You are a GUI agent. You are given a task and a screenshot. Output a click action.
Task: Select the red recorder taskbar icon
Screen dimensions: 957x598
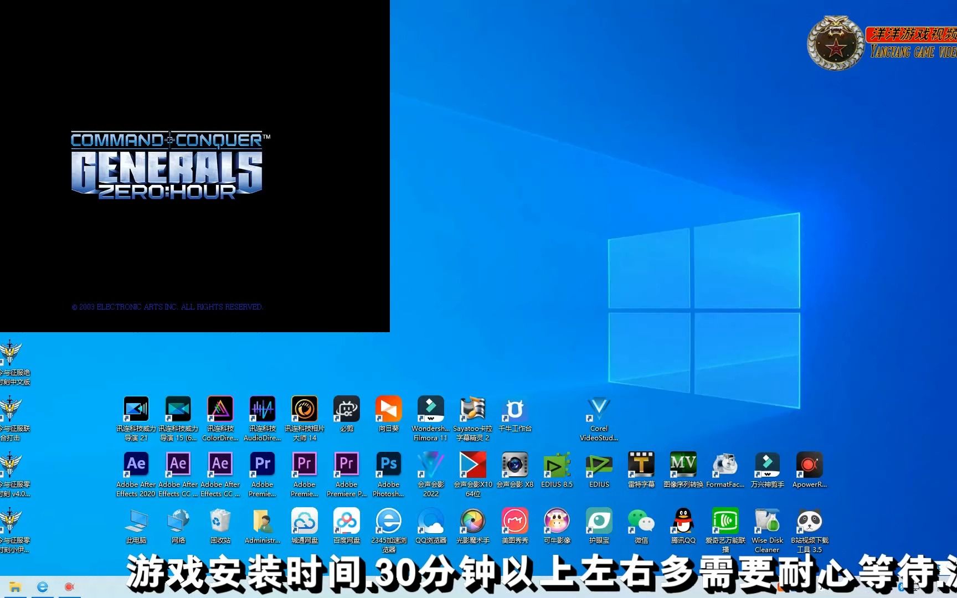[x=69, y=587]
